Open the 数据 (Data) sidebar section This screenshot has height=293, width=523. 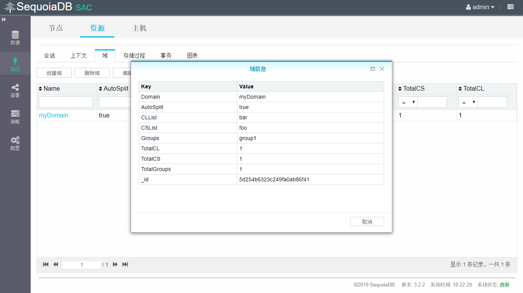[15, 38]
